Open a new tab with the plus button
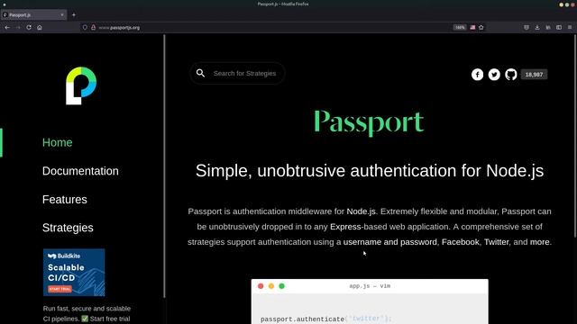The height and width of the screenshot is (324, 577). point(74,15)
